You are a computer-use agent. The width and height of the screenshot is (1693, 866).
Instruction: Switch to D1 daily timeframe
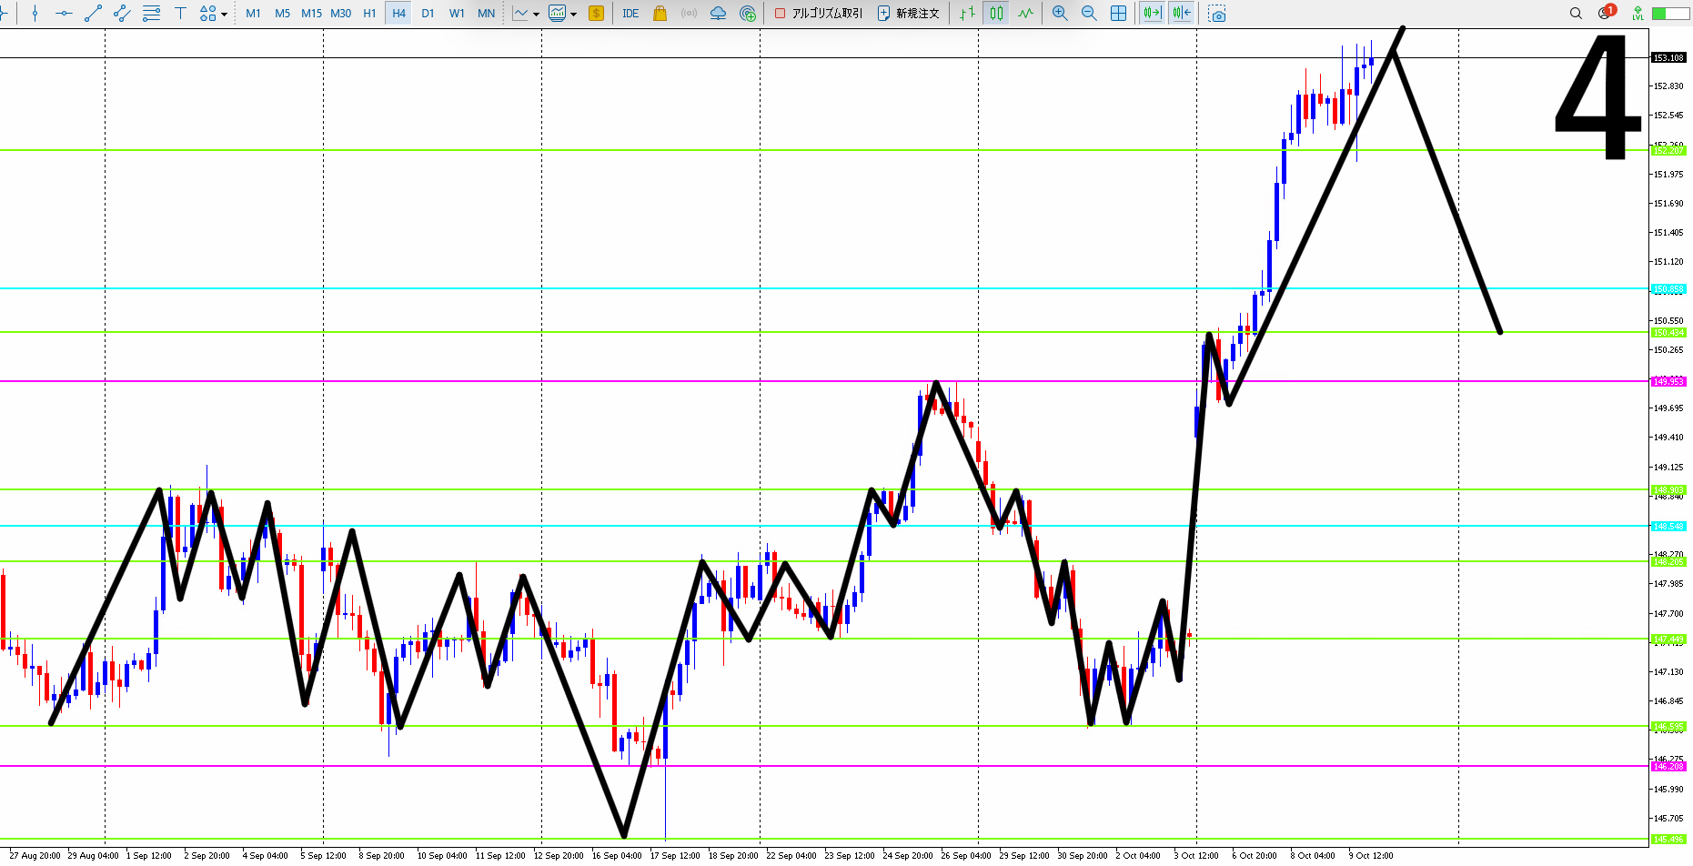[x=428, y=14]
